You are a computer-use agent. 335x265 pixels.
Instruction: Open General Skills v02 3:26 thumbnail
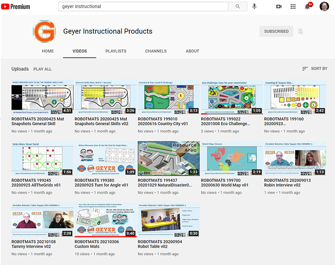(x=106, y=97)
